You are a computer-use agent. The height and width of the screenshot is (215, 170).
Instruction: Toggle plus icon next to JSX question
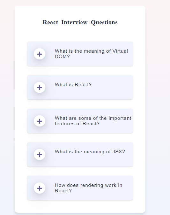40,155
